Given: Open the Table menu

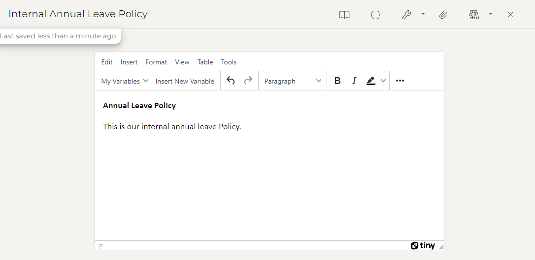Looking at the screenshot, I should (x=205, y=62).
